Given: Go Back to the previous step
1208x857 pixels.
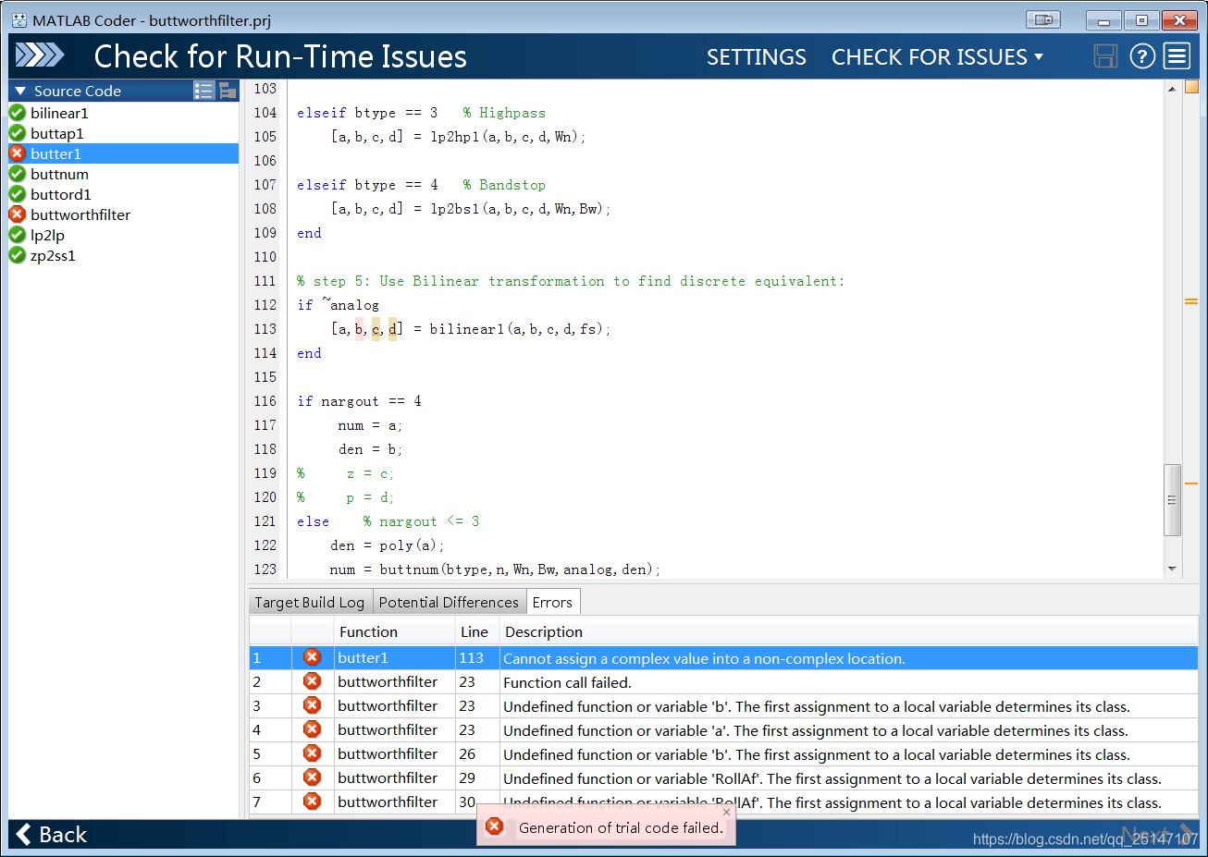Looking at the screenshot, I should [52, 835].
